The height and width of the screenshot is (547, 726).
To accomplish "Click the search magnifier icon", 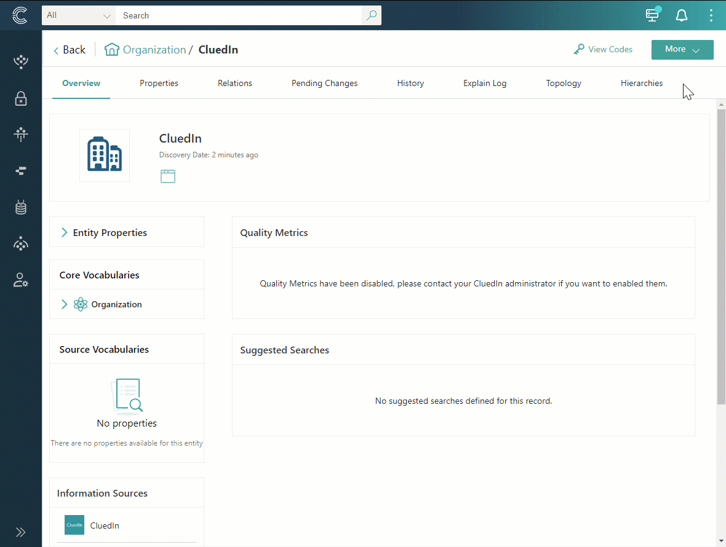I will click(x=371, y=15).
